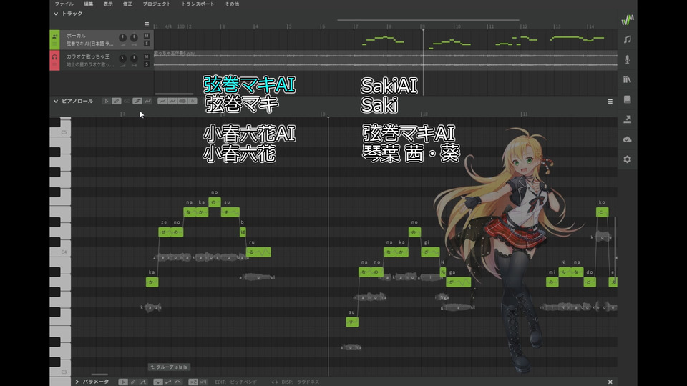Expand the パラメータ section
687x386 pixels.
[x=77, y=382]
